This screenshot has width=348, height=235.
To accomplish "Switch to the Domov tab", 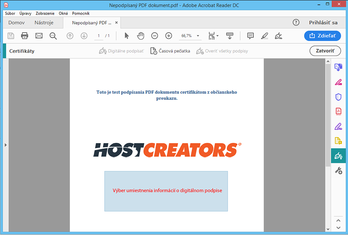I will click(16, 22).
